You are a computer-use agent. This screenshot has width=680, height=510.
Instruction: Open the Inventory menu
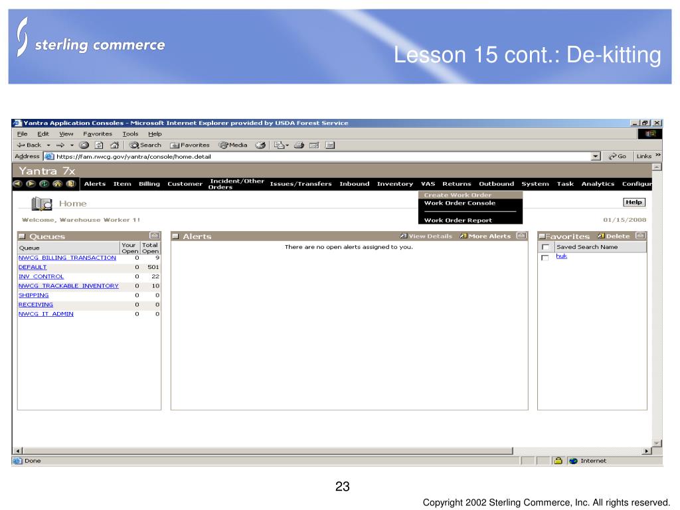coord(395,184)
